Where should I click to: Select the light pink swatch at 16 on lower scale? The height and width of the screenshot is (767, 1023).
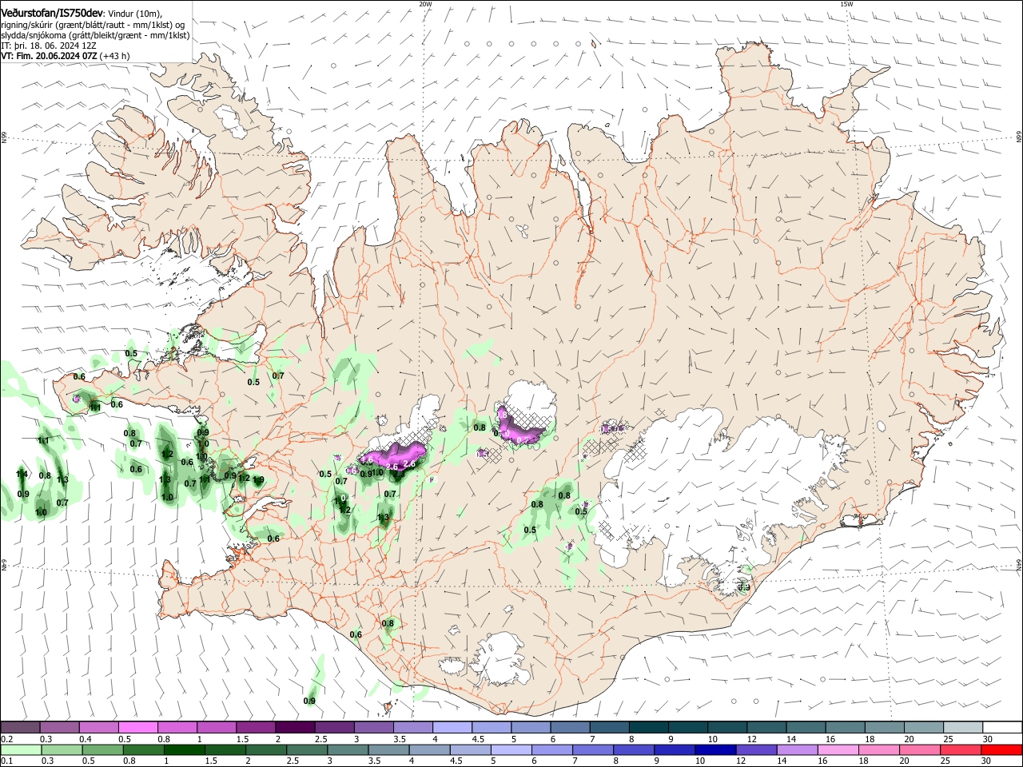(x=838, y=749)
